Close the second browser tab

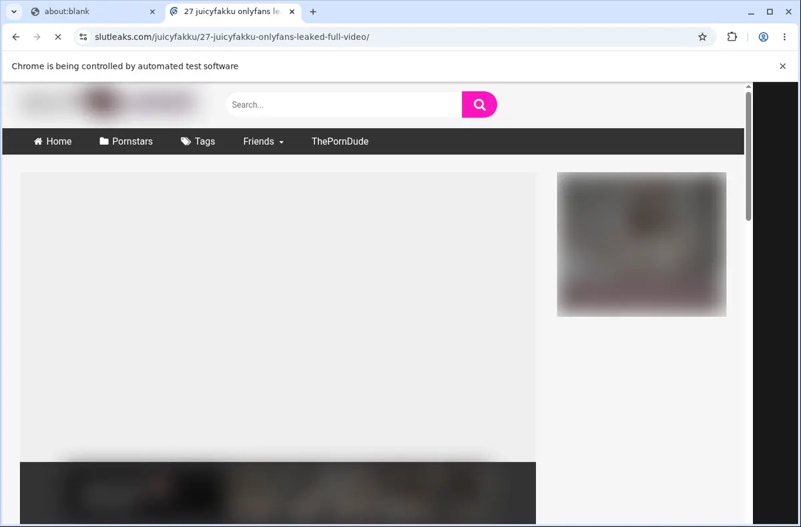pos(293,11)
